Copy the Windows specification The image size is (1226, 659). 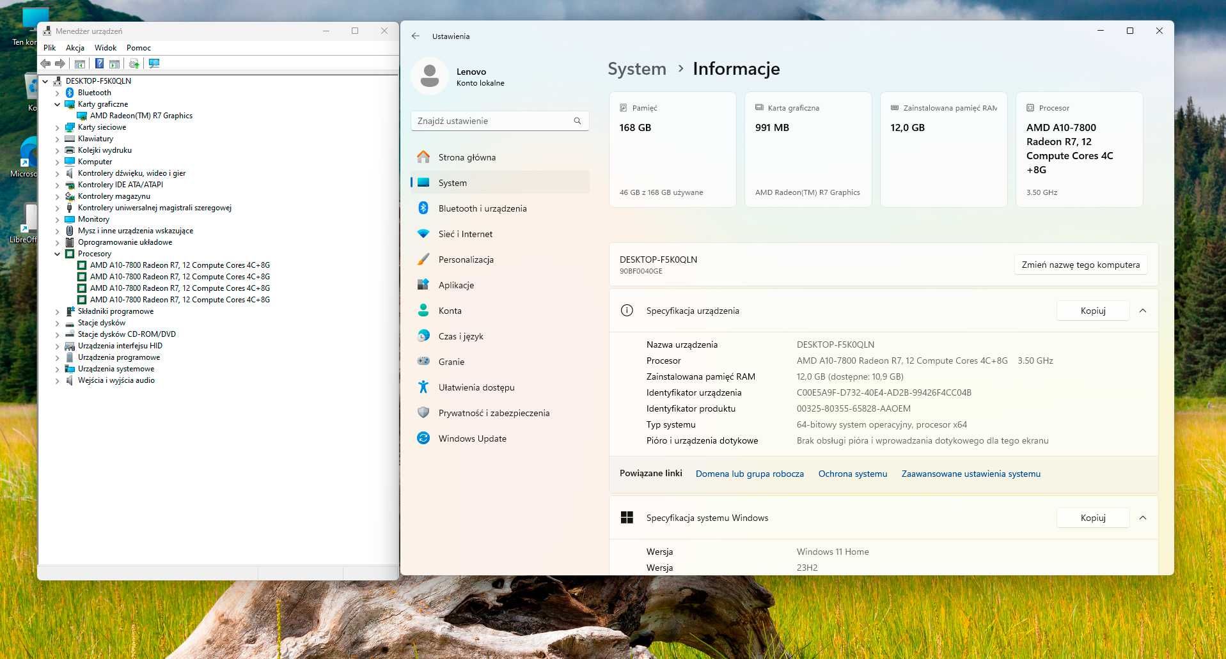1093,518
